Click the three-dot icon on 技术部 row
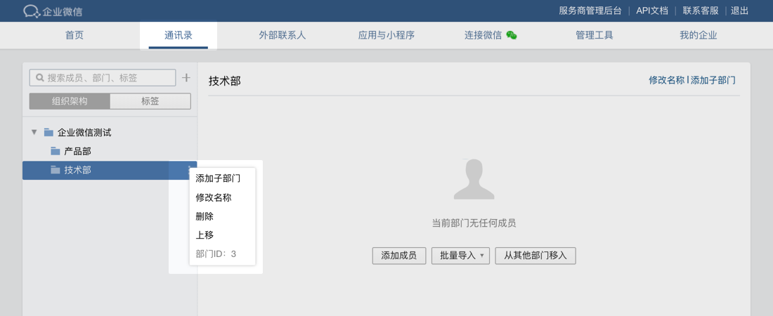The height and width of the screenshot is (316, 773). point(189,170)
